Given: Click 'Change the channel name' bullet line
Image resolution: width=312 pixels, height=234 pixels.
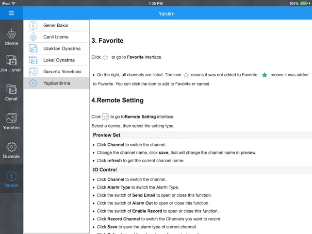Looking at the screenshot, I should point(177,153).
